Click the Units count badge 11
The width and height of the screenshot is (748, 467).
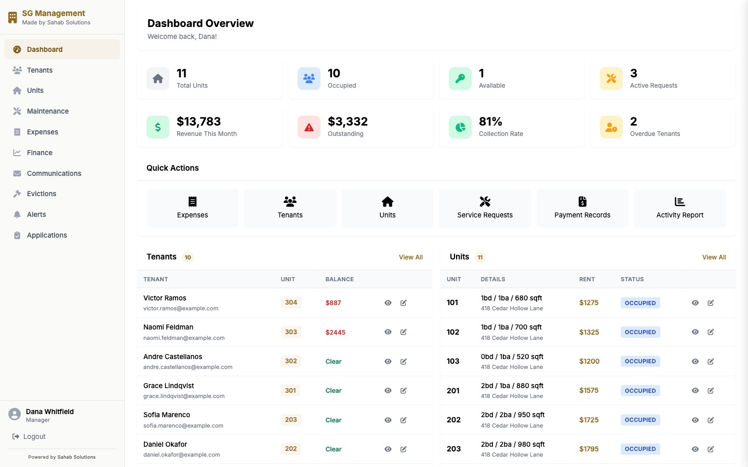pyautogui.click(x=480, y=257)
